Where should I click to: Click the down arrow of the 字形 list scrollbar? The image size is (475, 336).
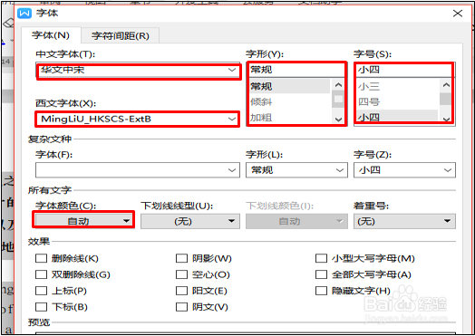(338, 120)
